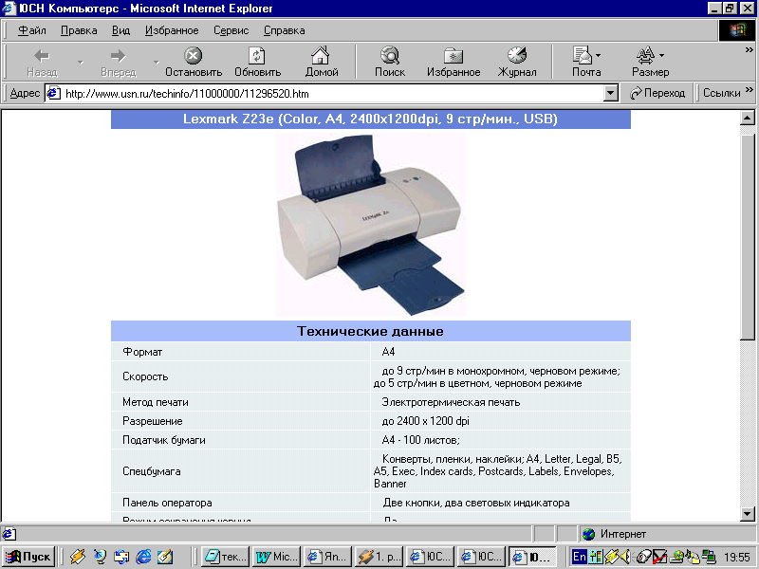Expand the address bar dropdown list

click(611, 93)
